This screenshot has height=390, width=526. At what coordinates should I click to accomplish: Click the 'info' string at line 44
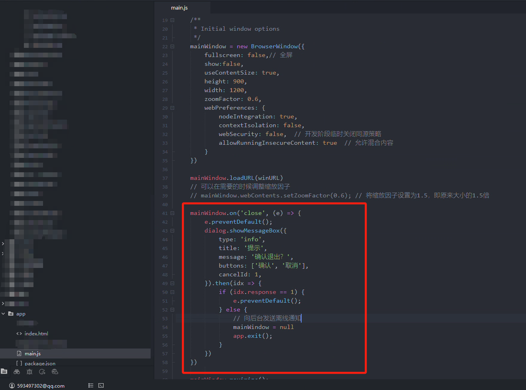251,239
